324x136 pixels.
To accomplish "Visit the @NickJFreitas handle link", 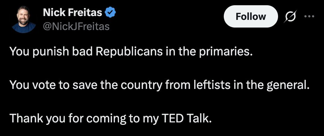I will pos(76,26).
